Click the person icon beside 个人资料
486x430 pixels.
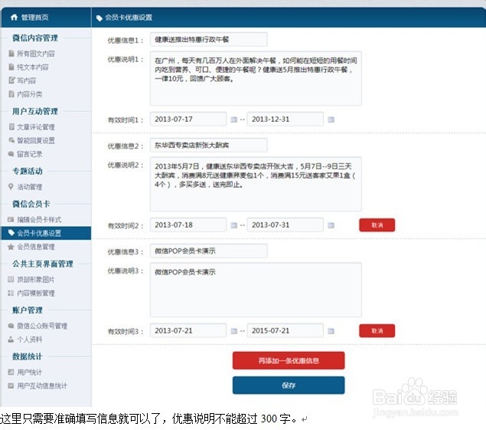coord(11,340)
